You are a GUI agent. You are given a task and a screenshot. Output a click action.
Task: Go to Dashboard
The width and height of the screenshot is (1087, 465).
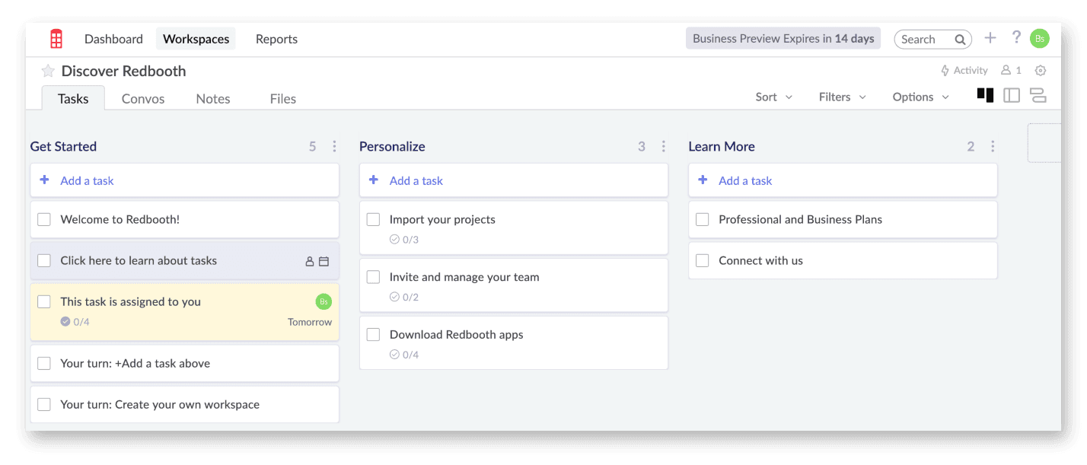[x=113, y=39]
